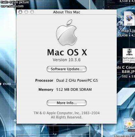Click the B&W.JP file name label
The width and height of the screenshot is (135, 137).
pyautogui.click(x=128, y=72)
